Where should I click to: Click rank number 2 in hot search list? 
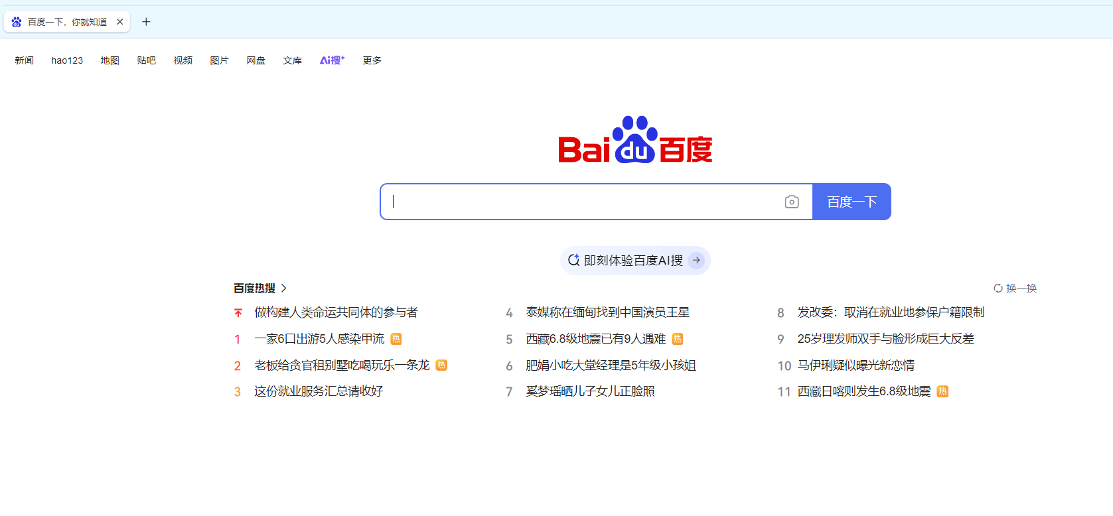tap(237, 366)
